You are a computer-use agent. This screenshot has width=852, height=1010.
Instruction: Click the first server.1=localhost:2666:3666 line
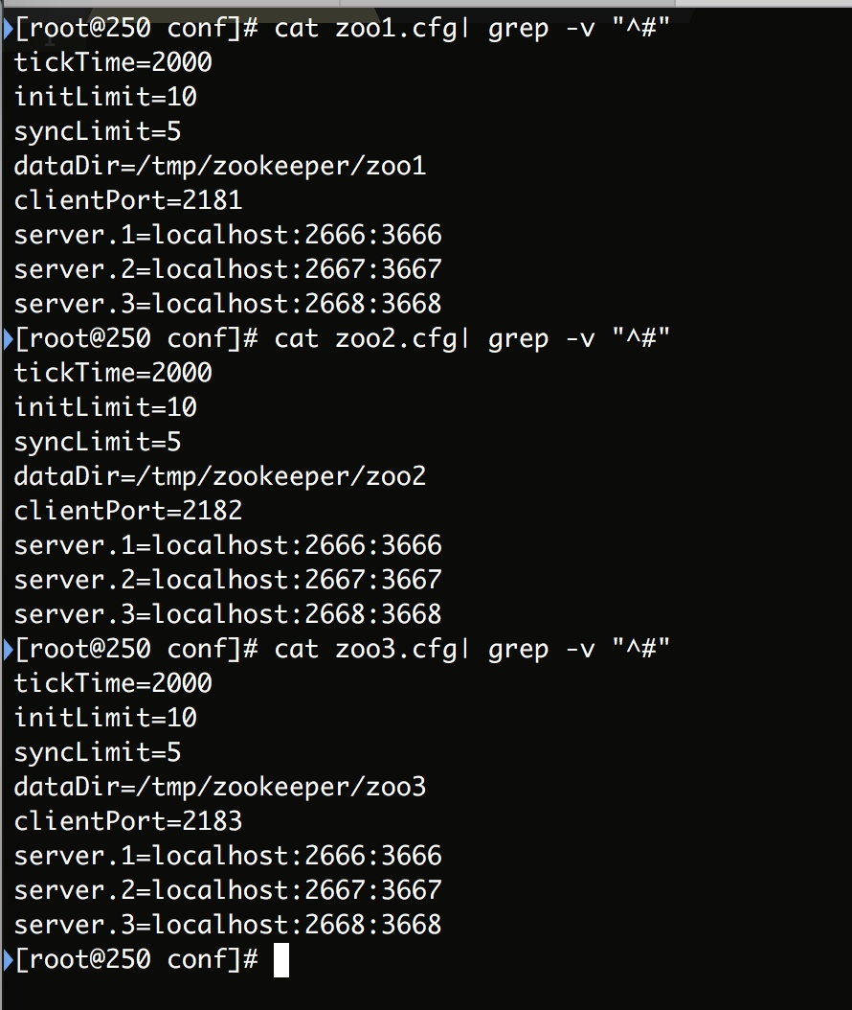click(228, 235)
